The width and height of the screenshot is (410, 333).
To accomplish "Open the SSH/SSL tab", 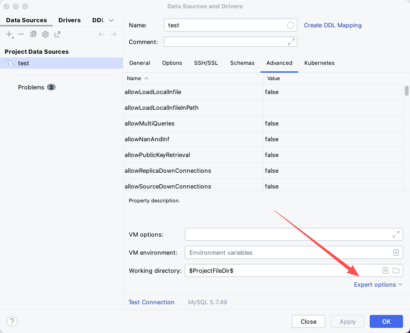I will 206,63.
